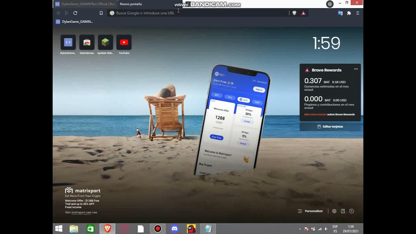Open File Explorer from the taskbar
The height and width of the screenshot is (234, 416).
point(74,229)
